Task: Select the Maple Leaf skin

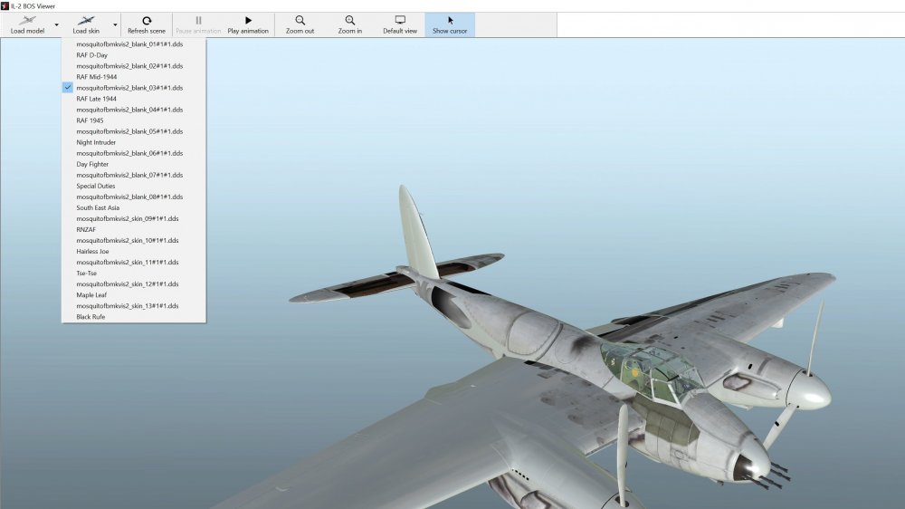Action: [x=91, y=295]
